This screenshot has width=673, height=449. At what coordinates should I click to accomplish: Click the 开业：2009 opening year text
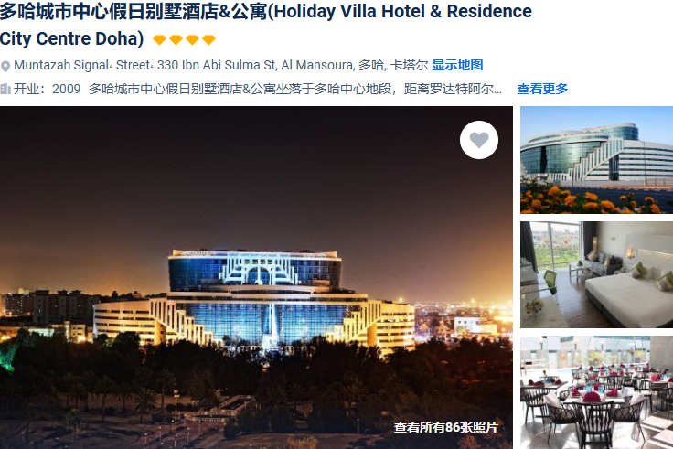click(47, 89)
